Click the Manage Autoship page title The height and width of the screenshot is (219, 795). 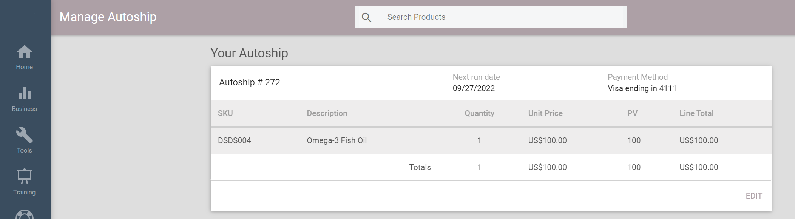(x=108, y=17)
